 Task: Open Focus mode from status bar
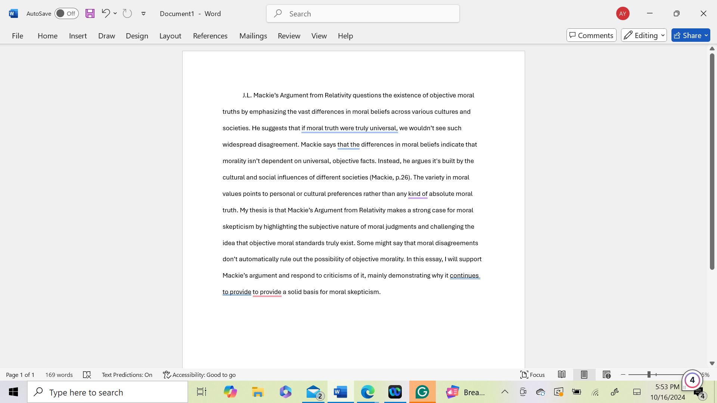533,375
